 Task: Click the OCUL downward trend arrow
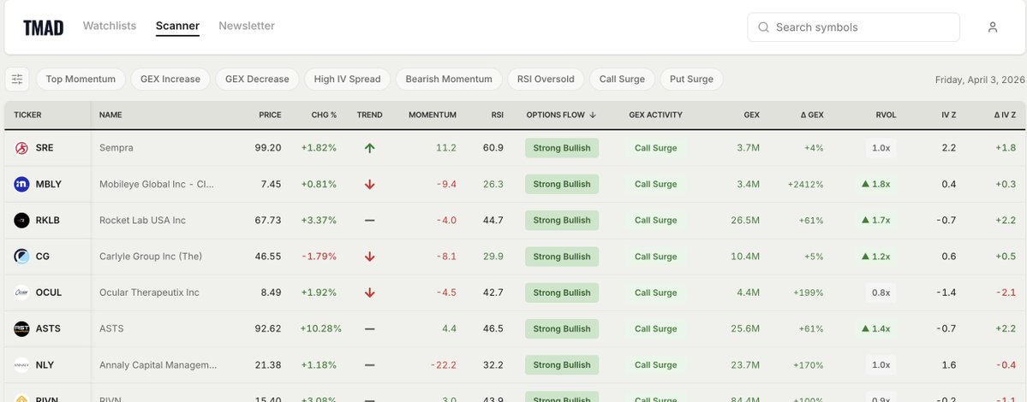(x=369, y=293)
